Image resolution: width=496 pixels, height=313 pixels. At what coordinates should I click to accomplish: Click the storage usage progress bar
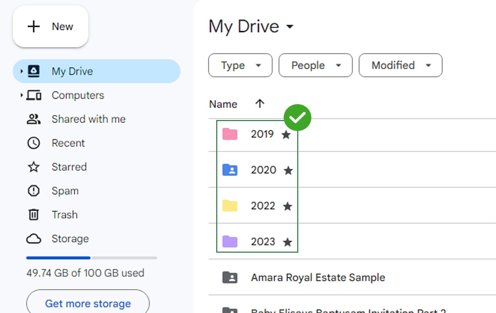91,258
